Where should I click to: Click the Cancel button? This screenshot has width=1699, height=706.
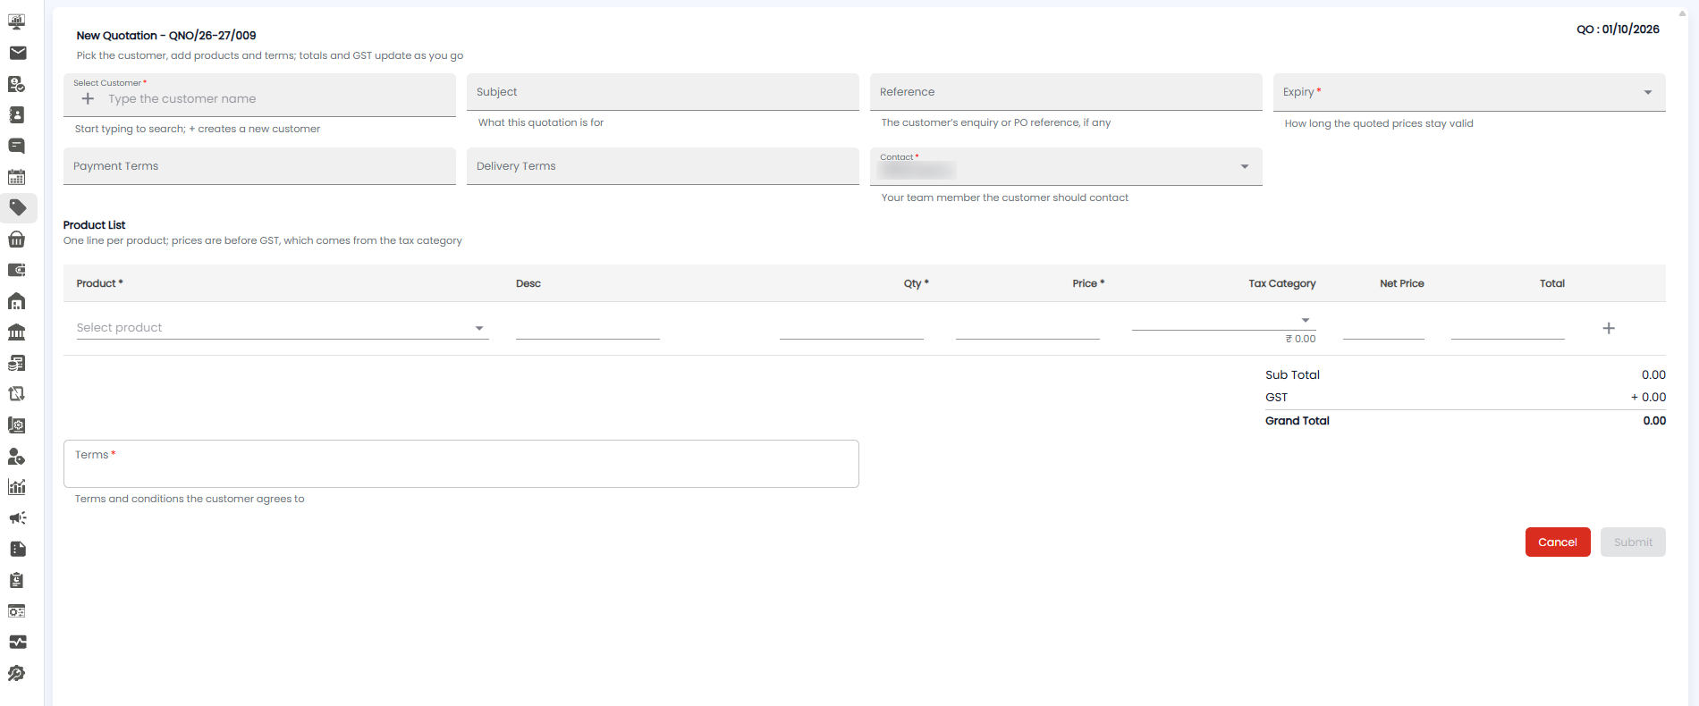pos(1558,542)
